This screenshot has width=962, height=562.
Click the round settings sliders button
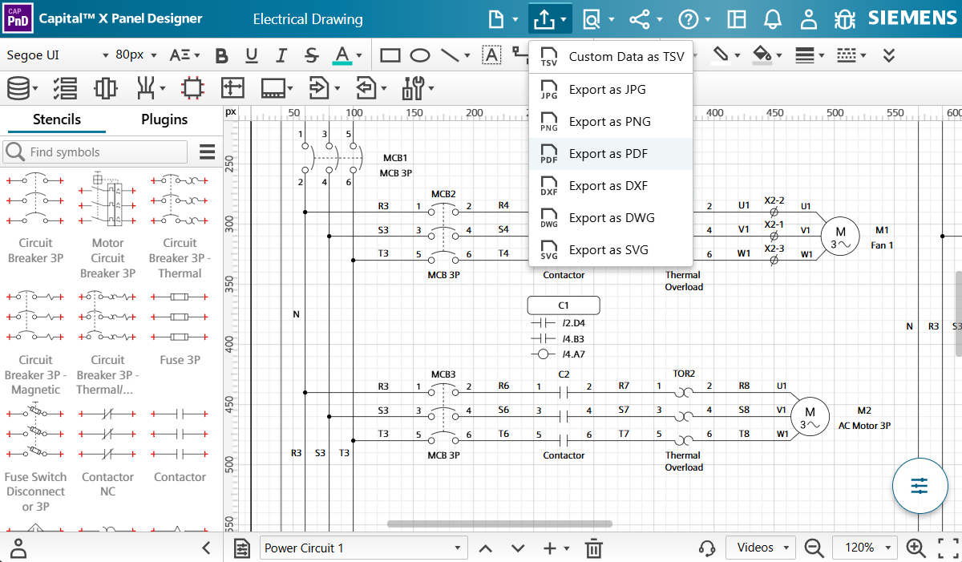pos(920,486)
